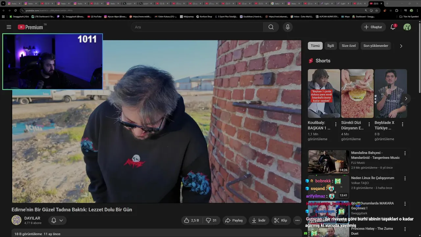Screen dimensions: 421x237
Task: Dislike the video
Action: (211, 221)
